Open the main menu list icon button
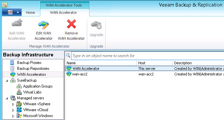This screenshot has height=120, width=224. click(x=10, y=12)
